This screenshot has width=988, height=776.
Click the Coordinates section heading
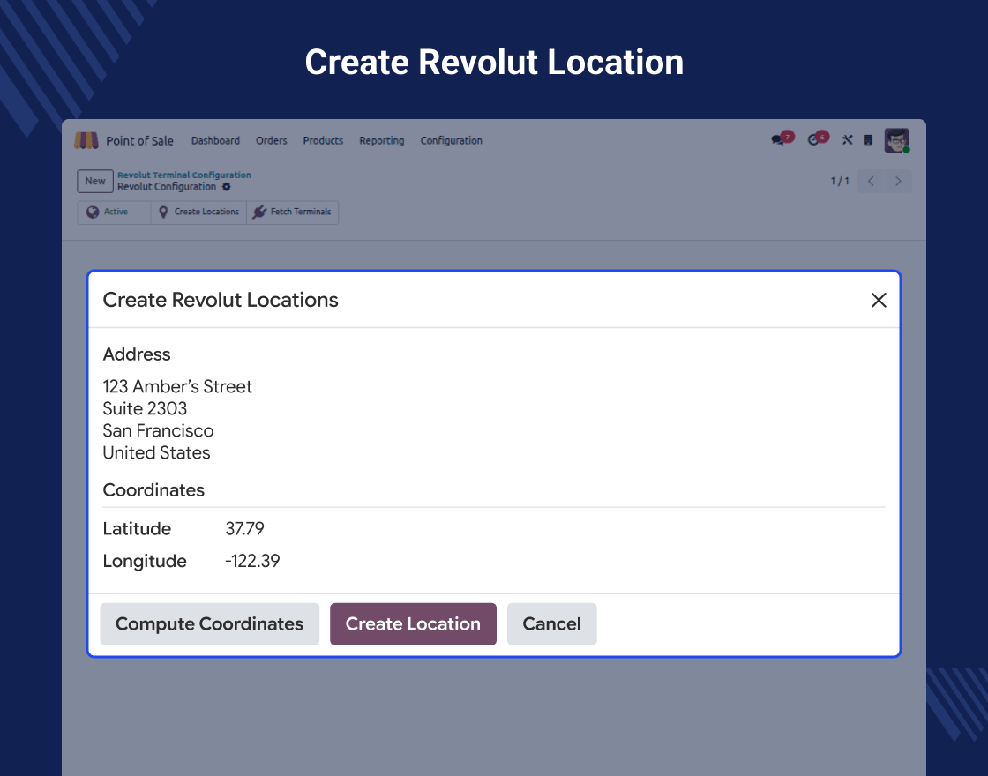click(153, 490)
